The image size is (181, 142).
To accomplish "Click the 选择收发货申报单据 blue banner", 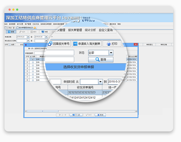I will [86, 67].
